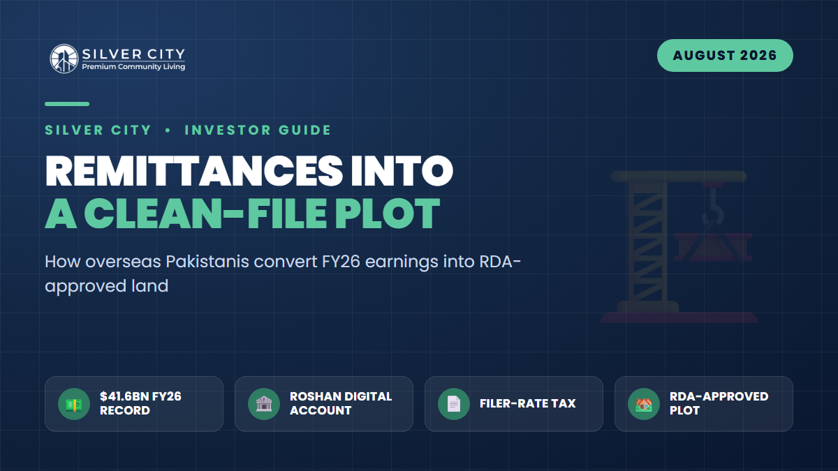The width and height of the screenshot is (838, 471).
Task: Select the RDA-APPROVED PLOT card
Action: click(x=704, y=404)
